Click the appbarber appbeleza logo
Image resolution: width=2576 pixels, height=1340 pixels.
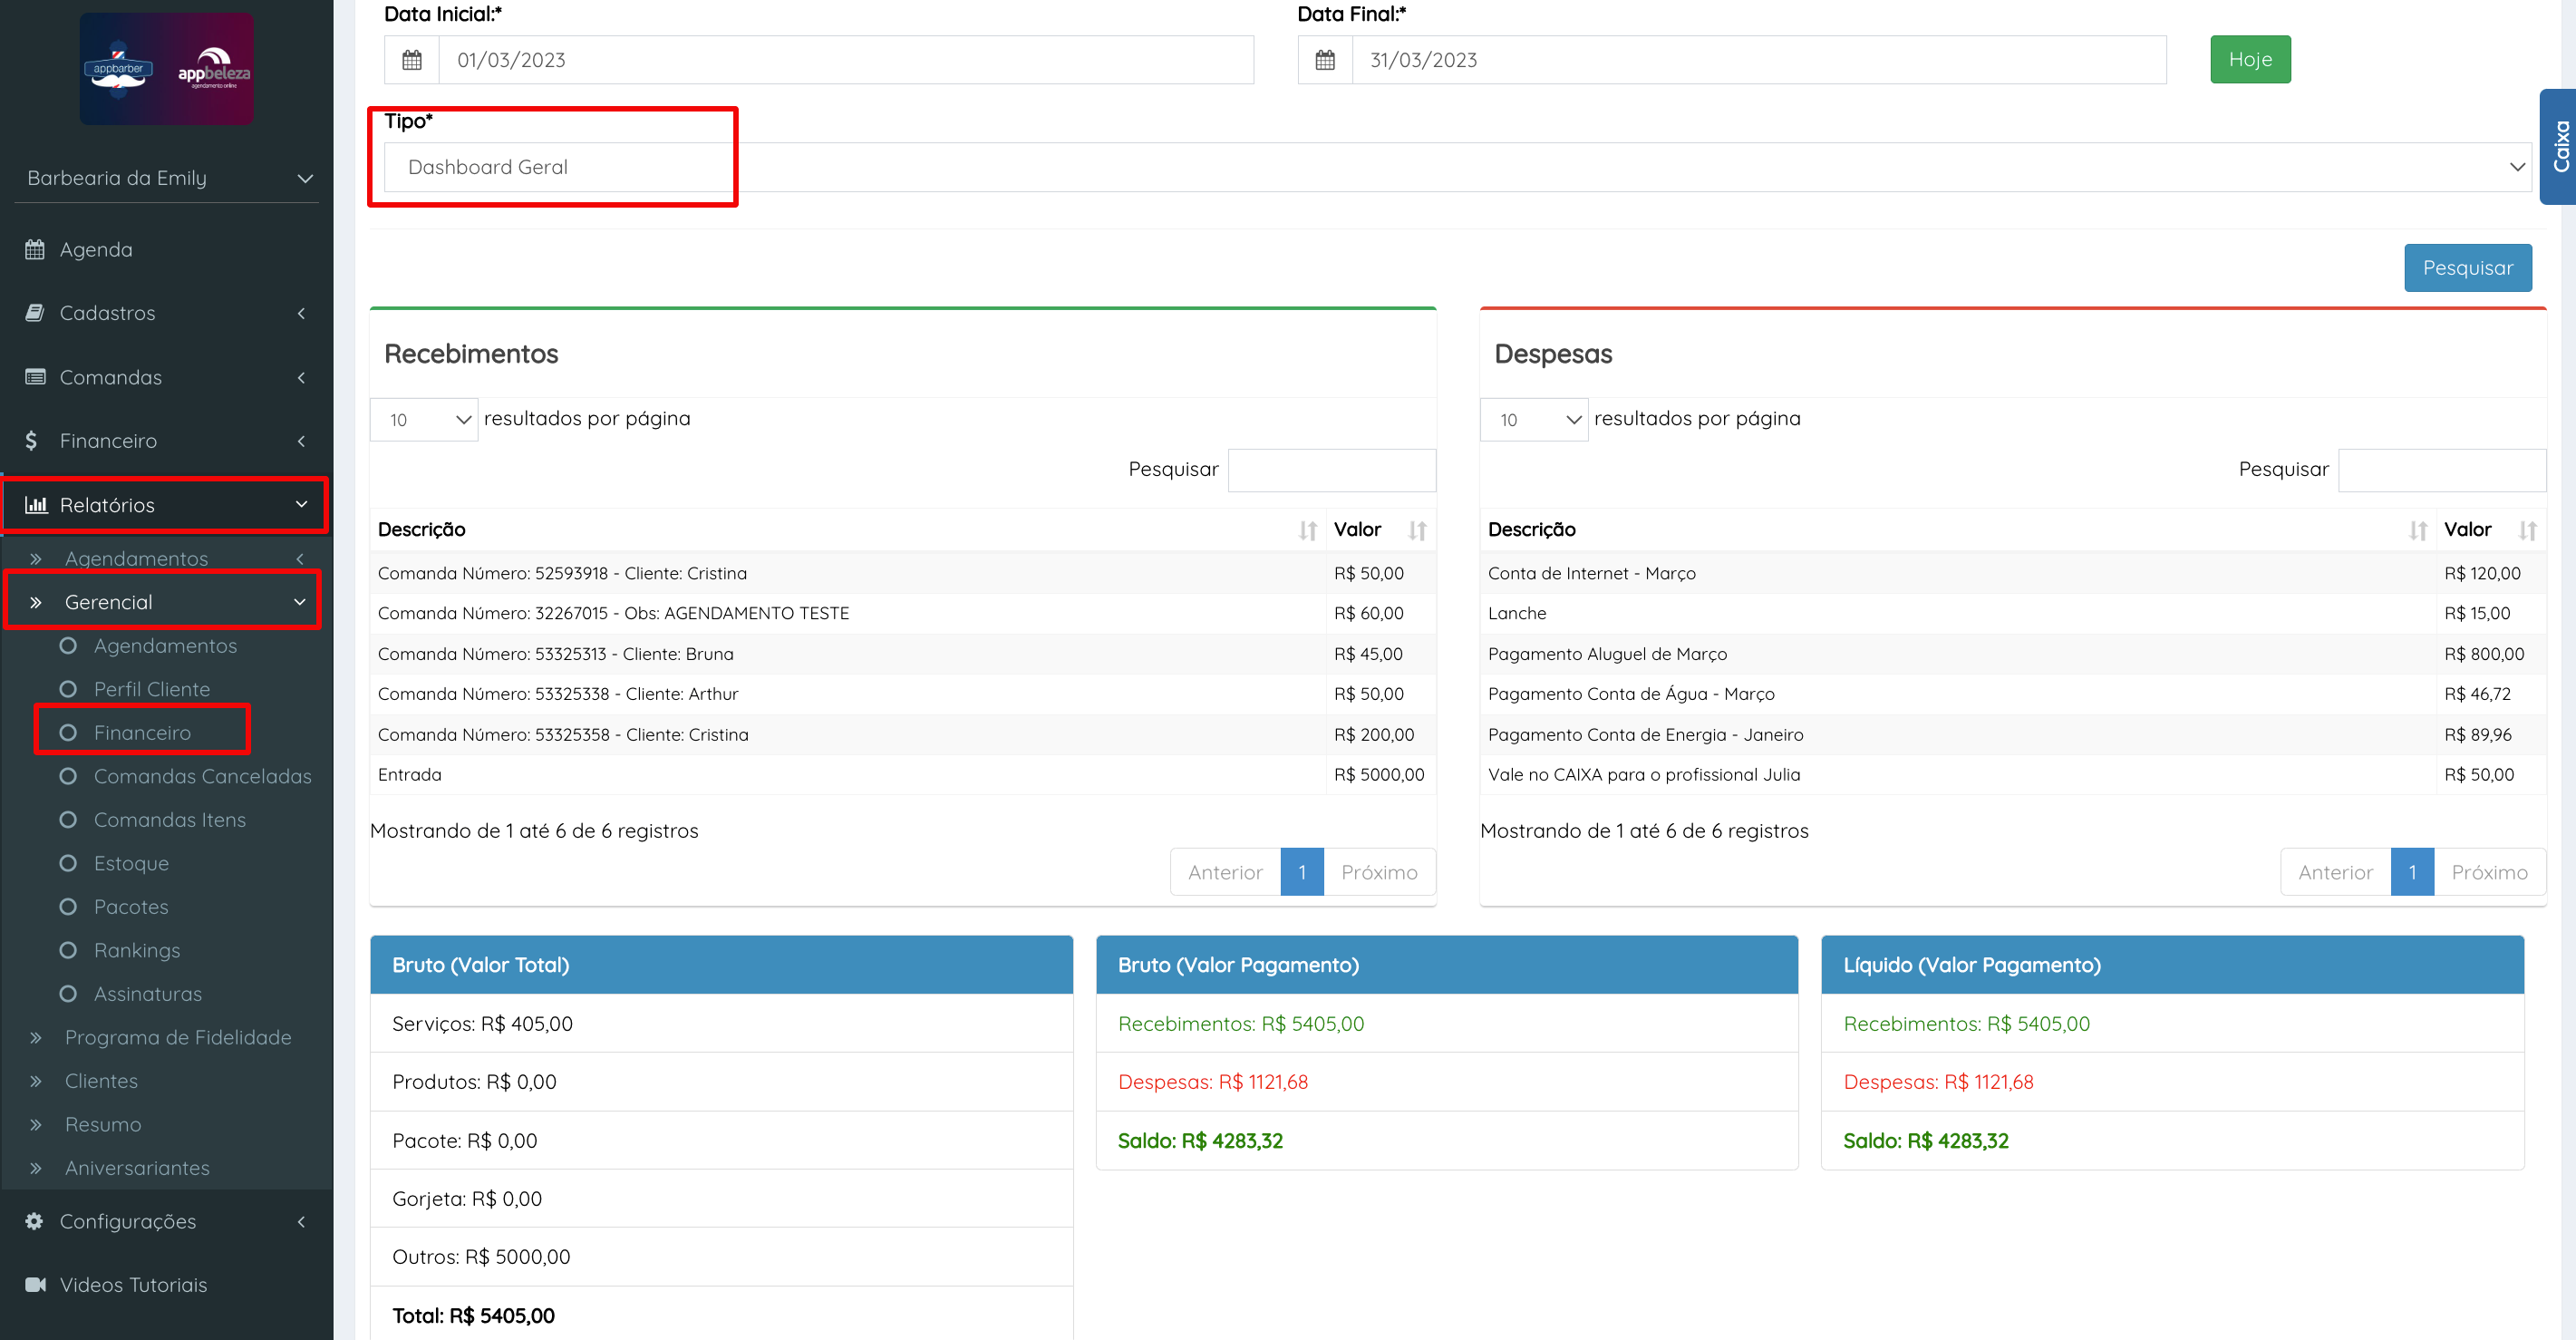pos(166,69)
